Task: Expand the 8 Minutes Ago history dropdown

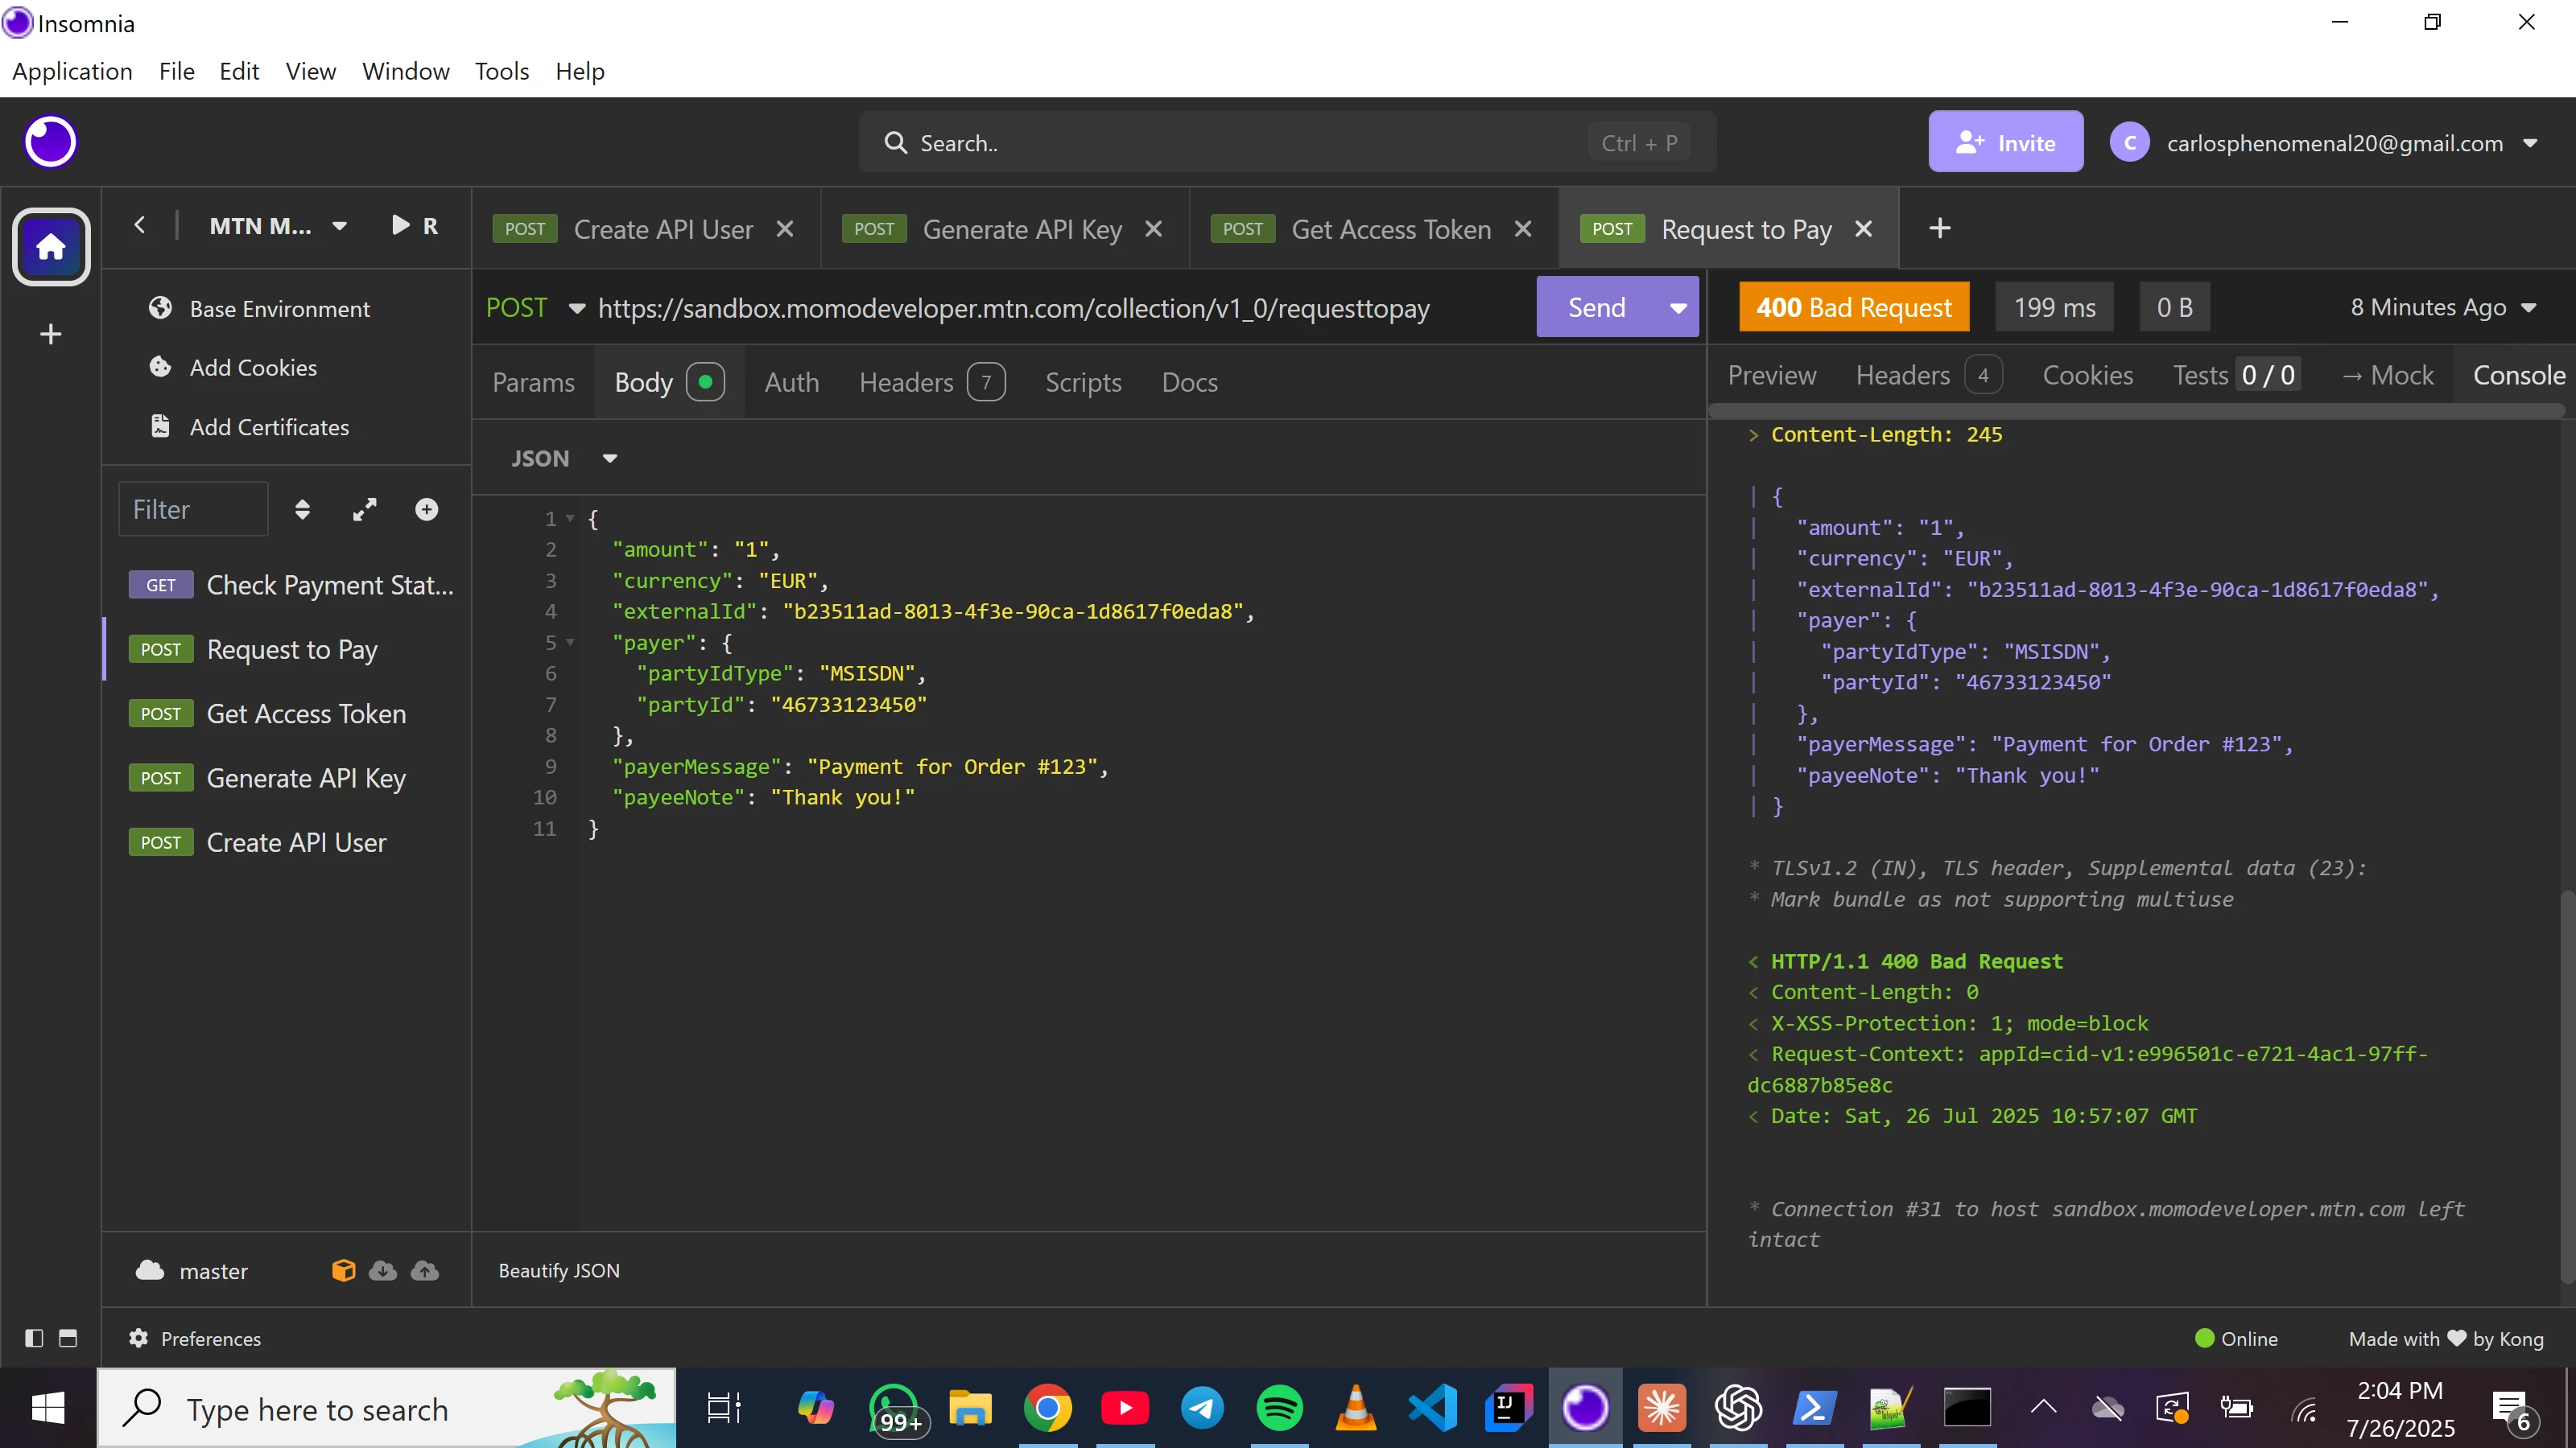Action: tap(2443, 308)
